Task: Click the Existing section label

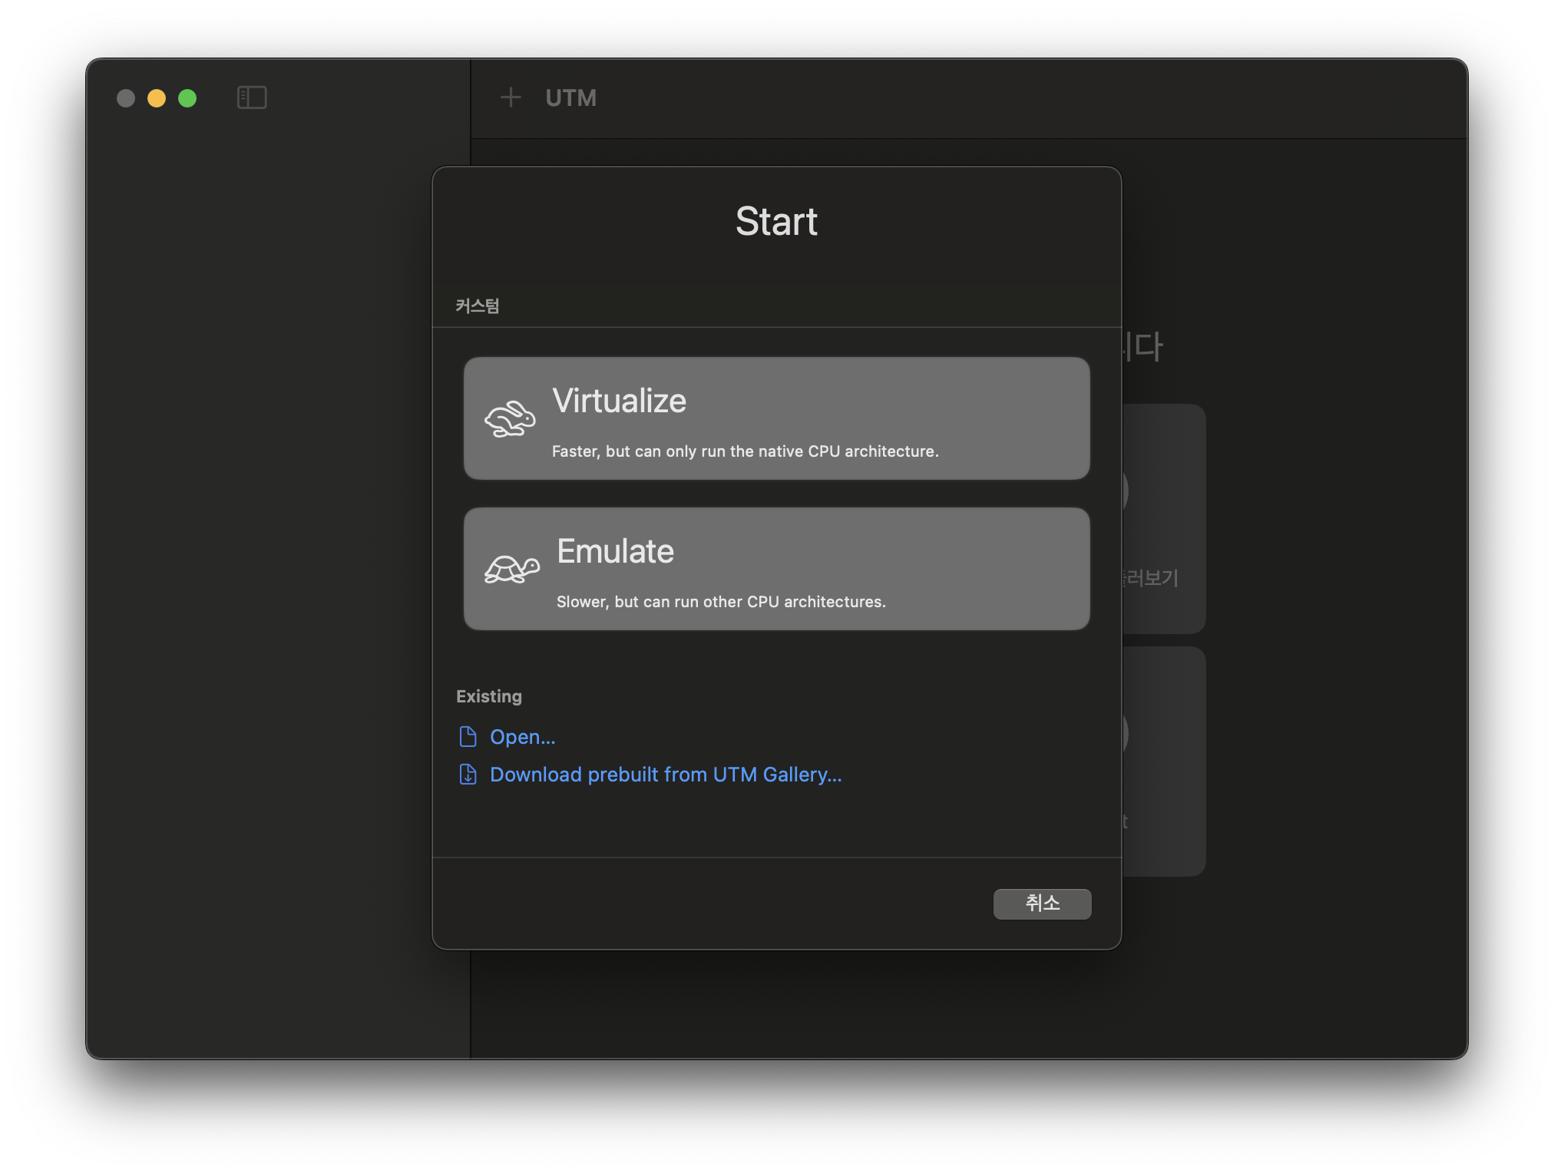Action: (x=488, y=696)
